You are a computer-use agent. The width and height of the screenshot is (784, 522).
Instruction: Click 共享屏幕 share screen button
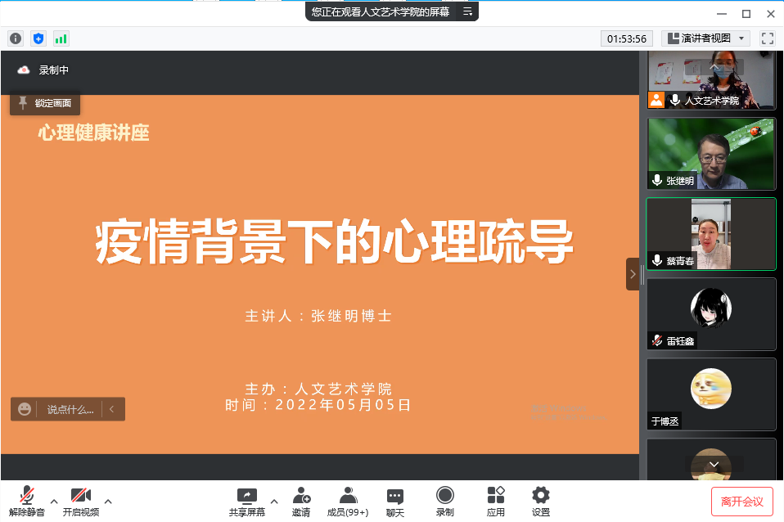(x=246, y=501)
